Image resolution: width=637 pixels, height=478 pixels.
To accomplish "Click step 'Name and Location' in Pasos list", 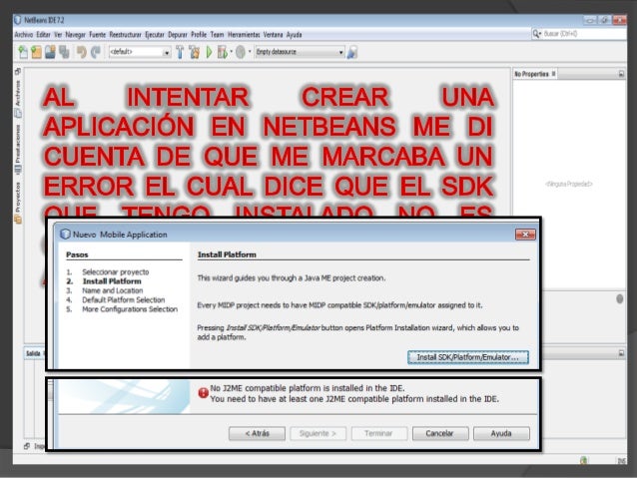I will (x=113, y=290).
